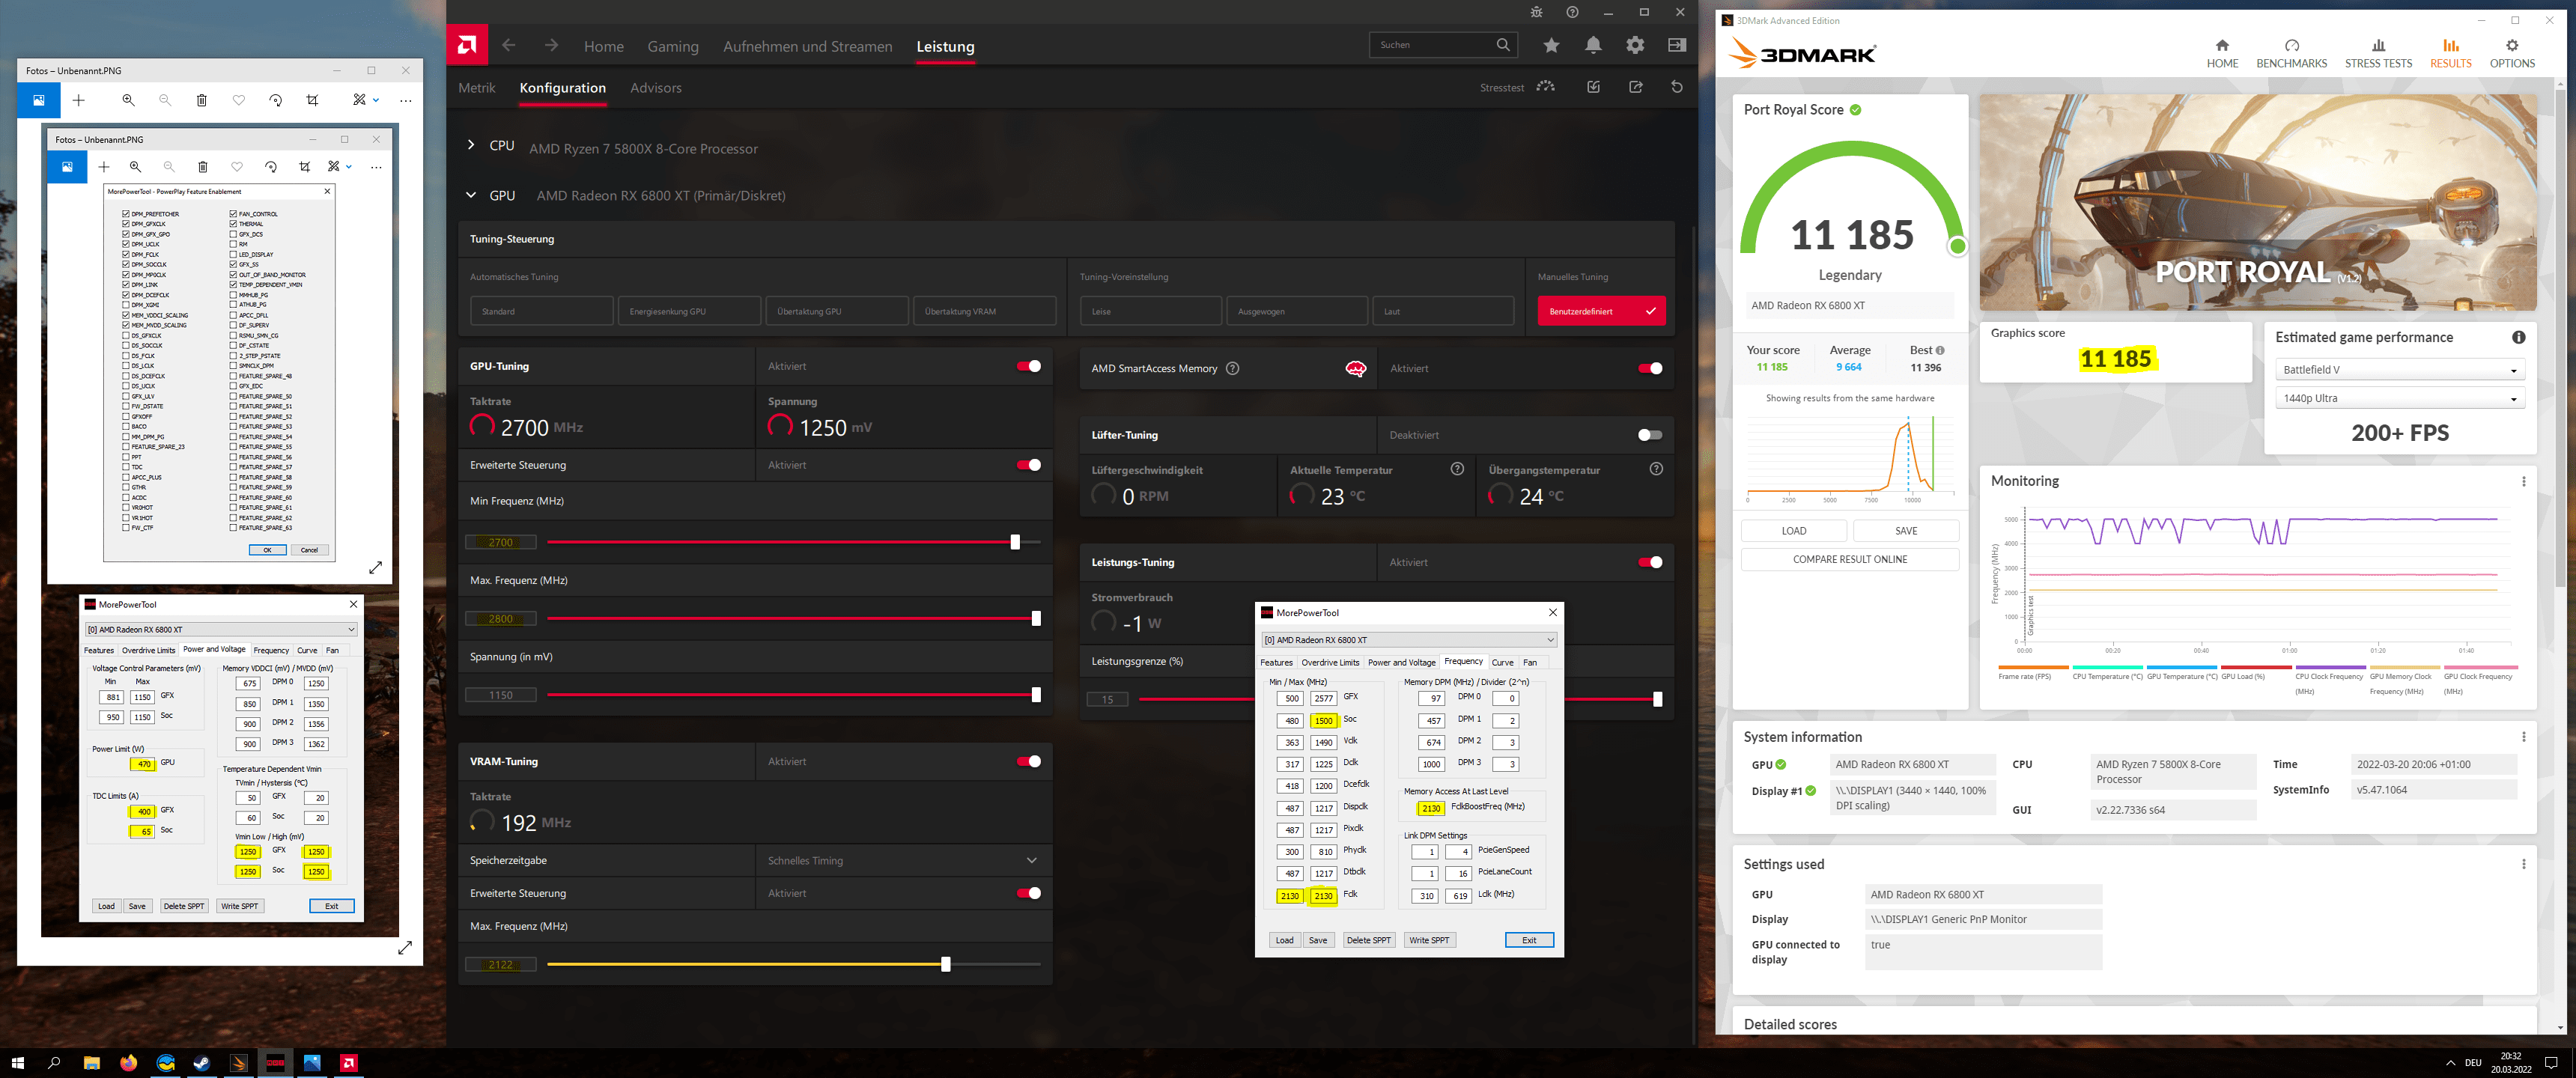
Task: Open GPU selector in MorePowerTool Frequency window
Action: click(x=1409, y=640)
